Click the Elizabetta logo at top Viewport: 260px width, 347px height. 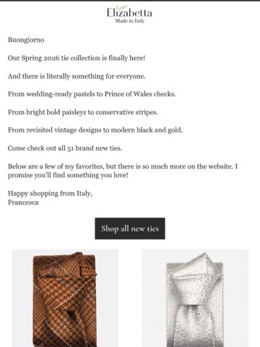pos(130,14)
